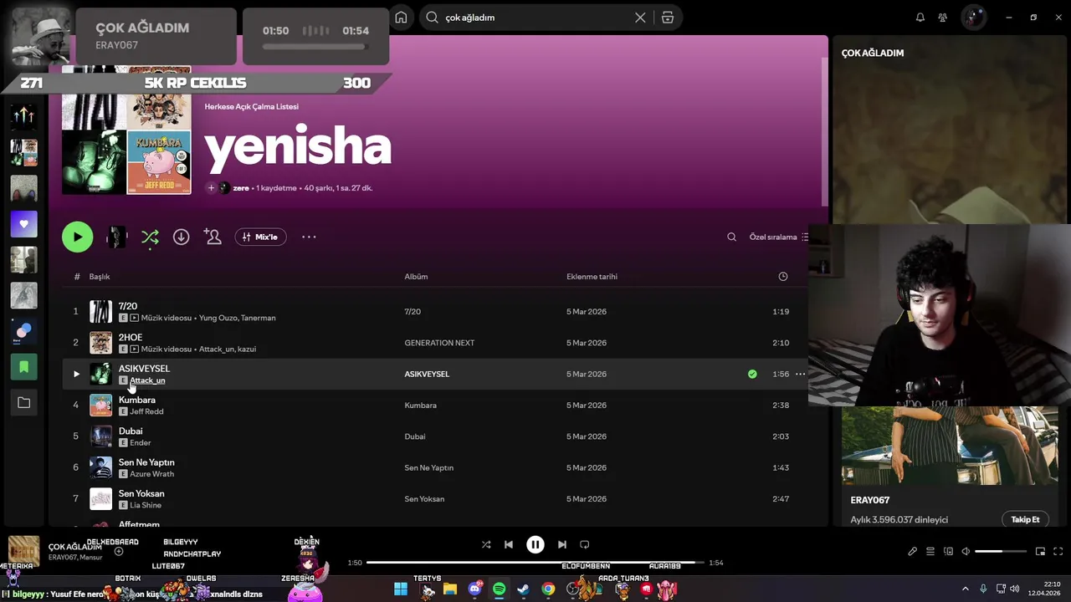The width and height of the screenshot is (1071, 602).
Task: Open Azure Wrath artist link
Action: (x=151, y=474)
